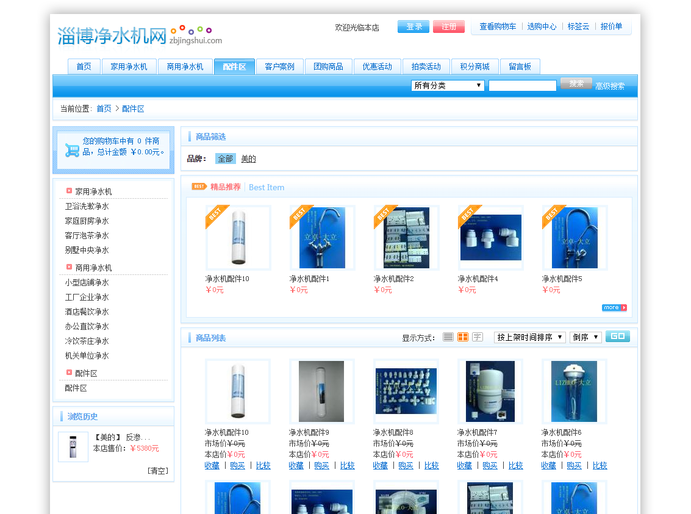
Task: Open product list thumbnail 净水机配件7 tank
Action: click(x=490, y=391)
